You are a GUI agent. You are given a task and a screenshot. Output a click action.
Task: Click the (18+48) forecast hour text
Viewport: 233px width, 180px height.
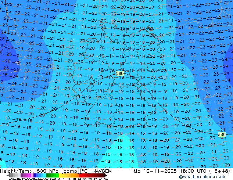tap(220, 171)
